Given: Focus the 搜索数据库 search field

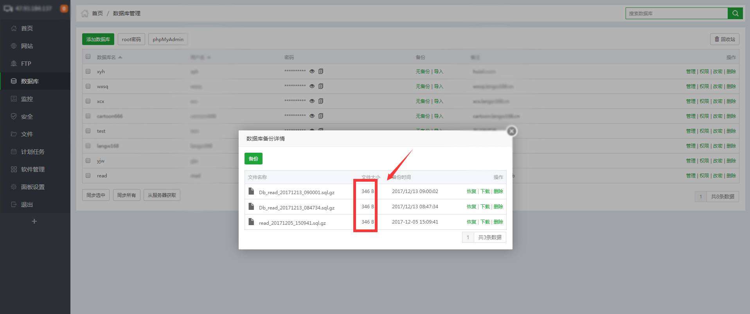Looking at the screenshot, I should point(676,13).
